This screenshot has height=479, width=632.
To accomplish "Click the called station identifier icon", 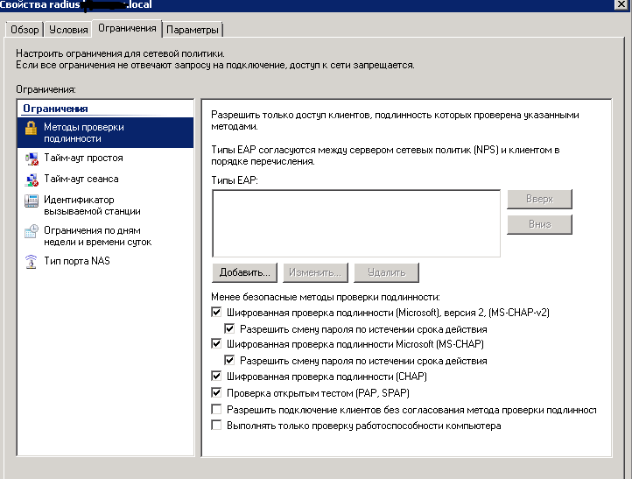I will 31,201.
